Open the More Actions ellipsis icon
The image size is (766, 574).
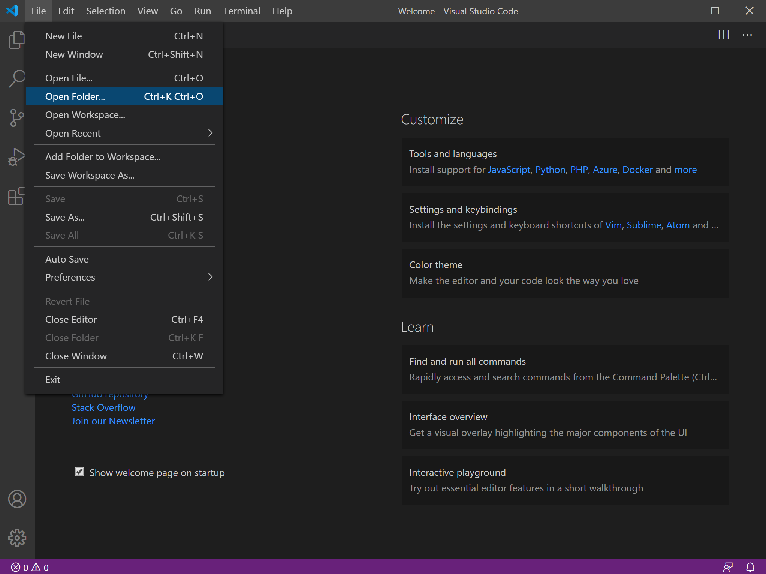tap(747, 35)
